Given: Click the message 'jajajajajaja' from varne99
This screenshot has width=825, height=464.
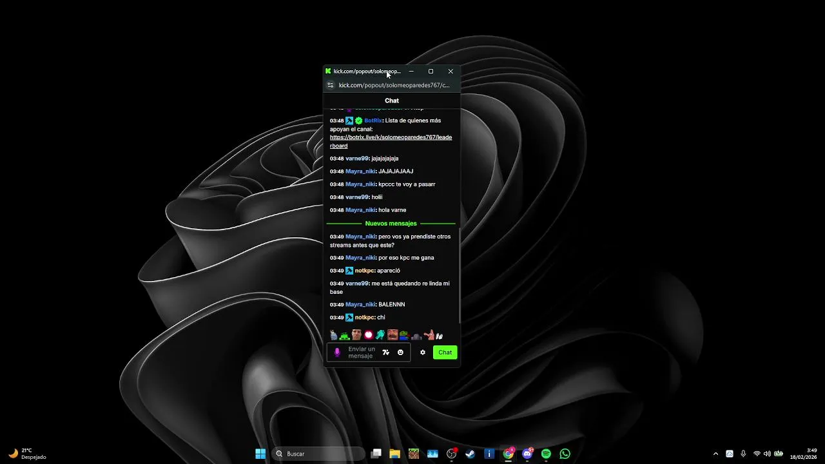Looking at the screenshot, I should [385, 159].
